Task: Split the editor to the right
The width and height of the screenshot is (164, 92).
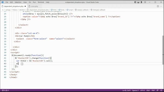Action: pos(158,6)
